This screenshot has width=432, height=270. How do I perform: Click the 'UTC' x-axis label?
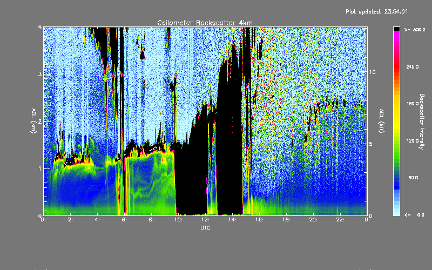(x=205, y=227)
